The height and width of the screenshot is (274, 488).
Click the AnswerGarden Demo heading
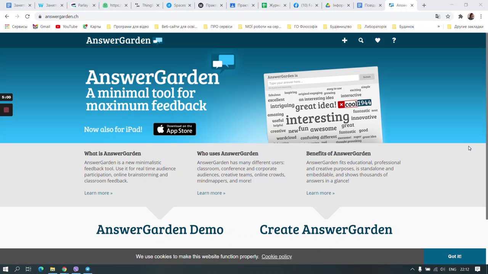point(160,229)
